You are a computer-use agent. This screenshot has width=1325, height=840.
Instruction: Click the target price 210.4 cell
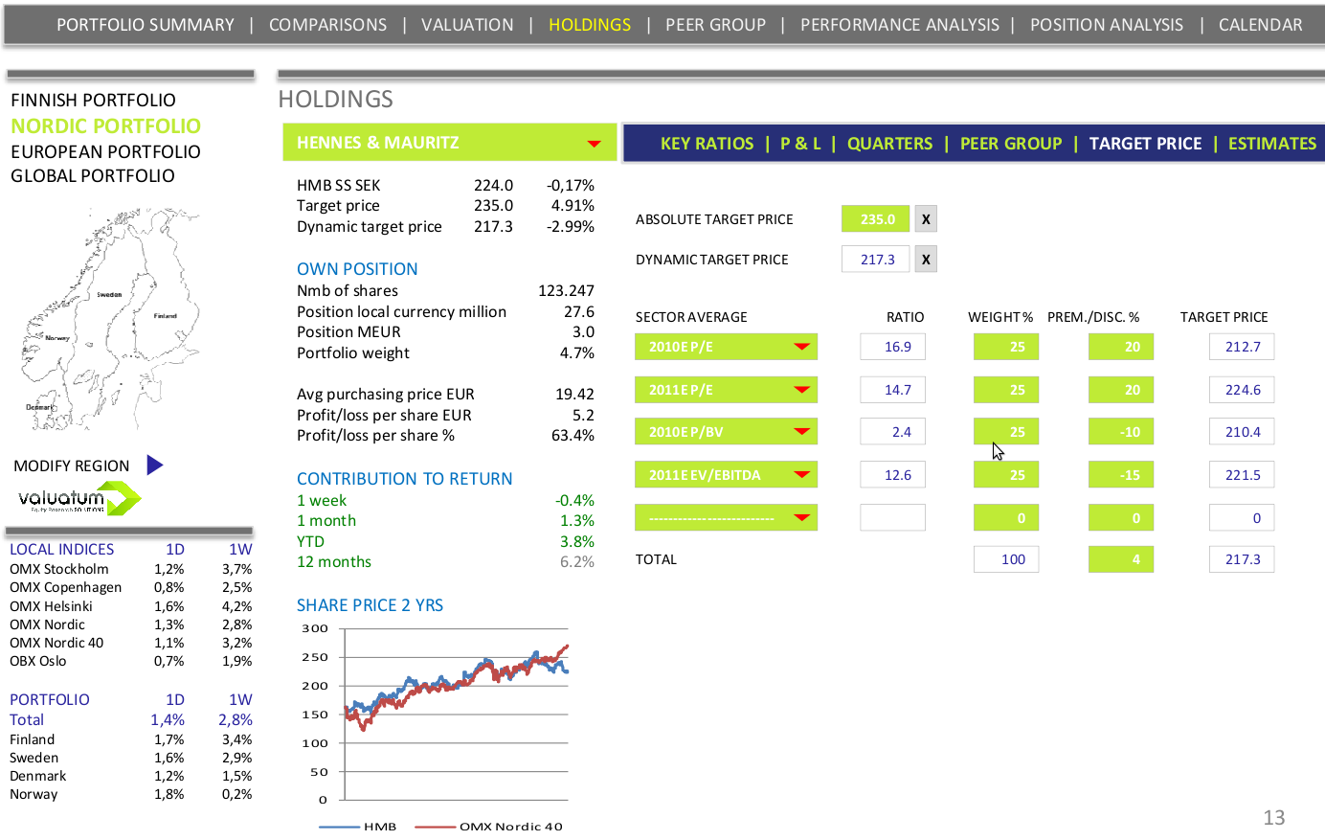[x=1242, y=432]
